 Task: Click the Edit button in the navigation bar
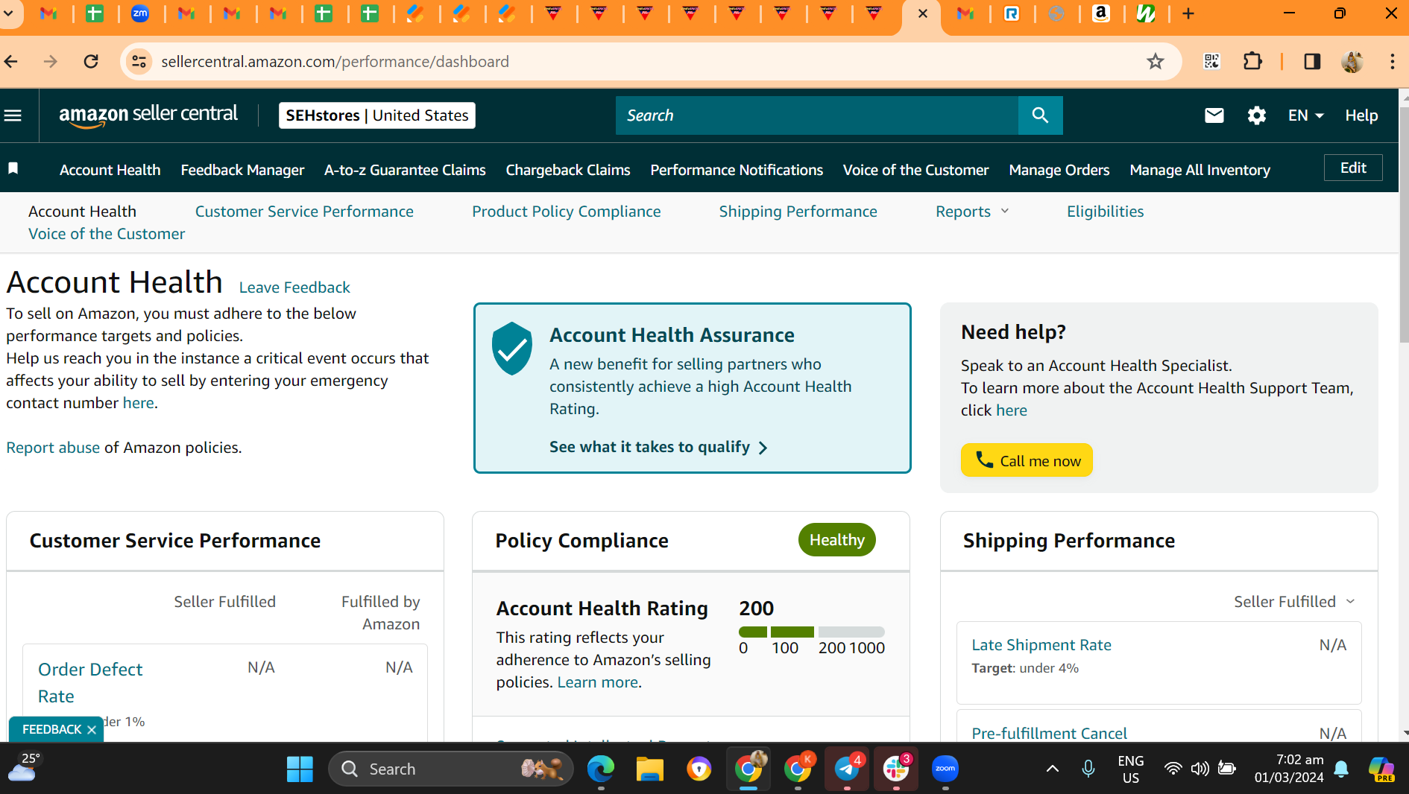point(1353,168)
